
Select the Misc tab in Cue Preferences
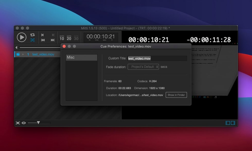coord(82,57)
